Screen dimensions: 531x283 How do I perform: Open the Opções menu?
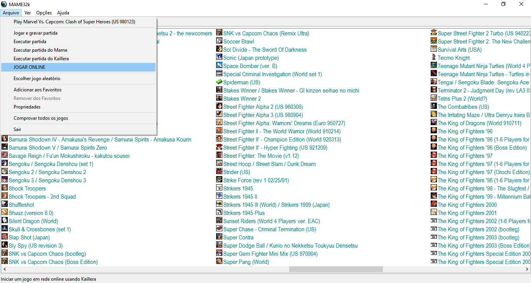44,13
